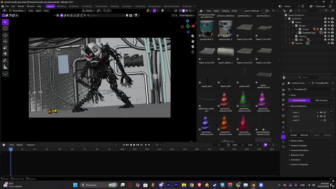
Task: Select the Transform tool
Action: pos(5,53)
